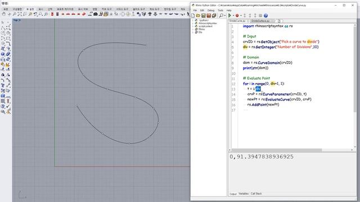Open the File menu in Python editor
Screen dimensions: 360x202
[x=195, y=10]
